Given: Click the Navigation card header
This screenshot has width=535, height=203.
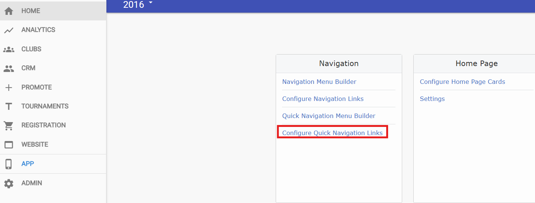Looking at the screenshot, I should point(339,63).
